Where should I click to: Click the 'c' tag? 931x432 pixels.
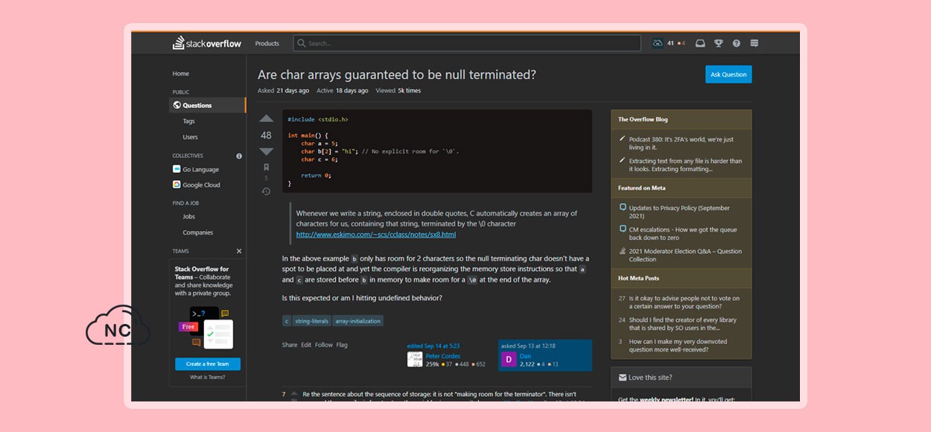click(287, 321)
